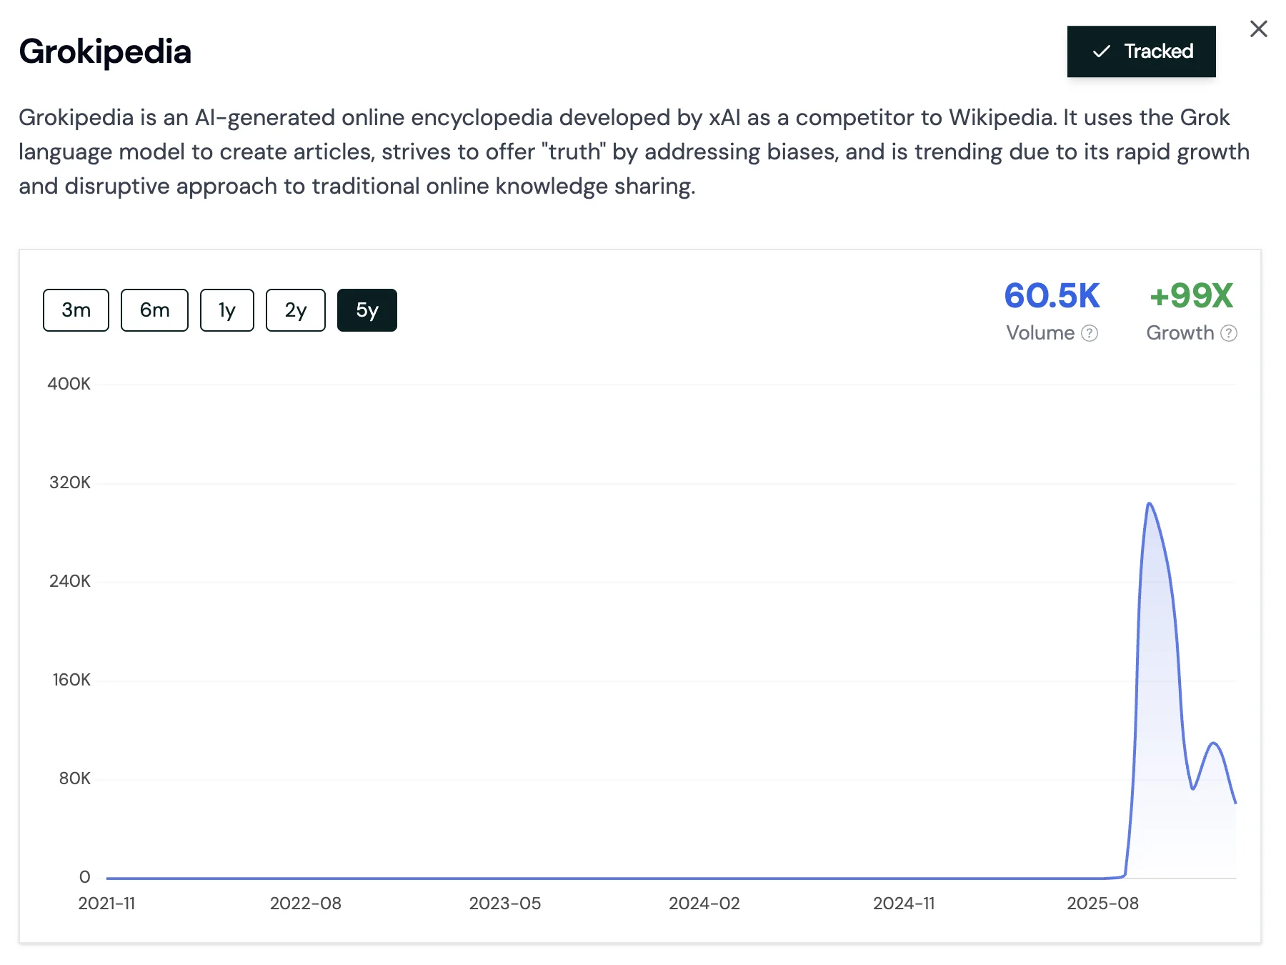Select the 6m range selector

[x=154, y=310]
